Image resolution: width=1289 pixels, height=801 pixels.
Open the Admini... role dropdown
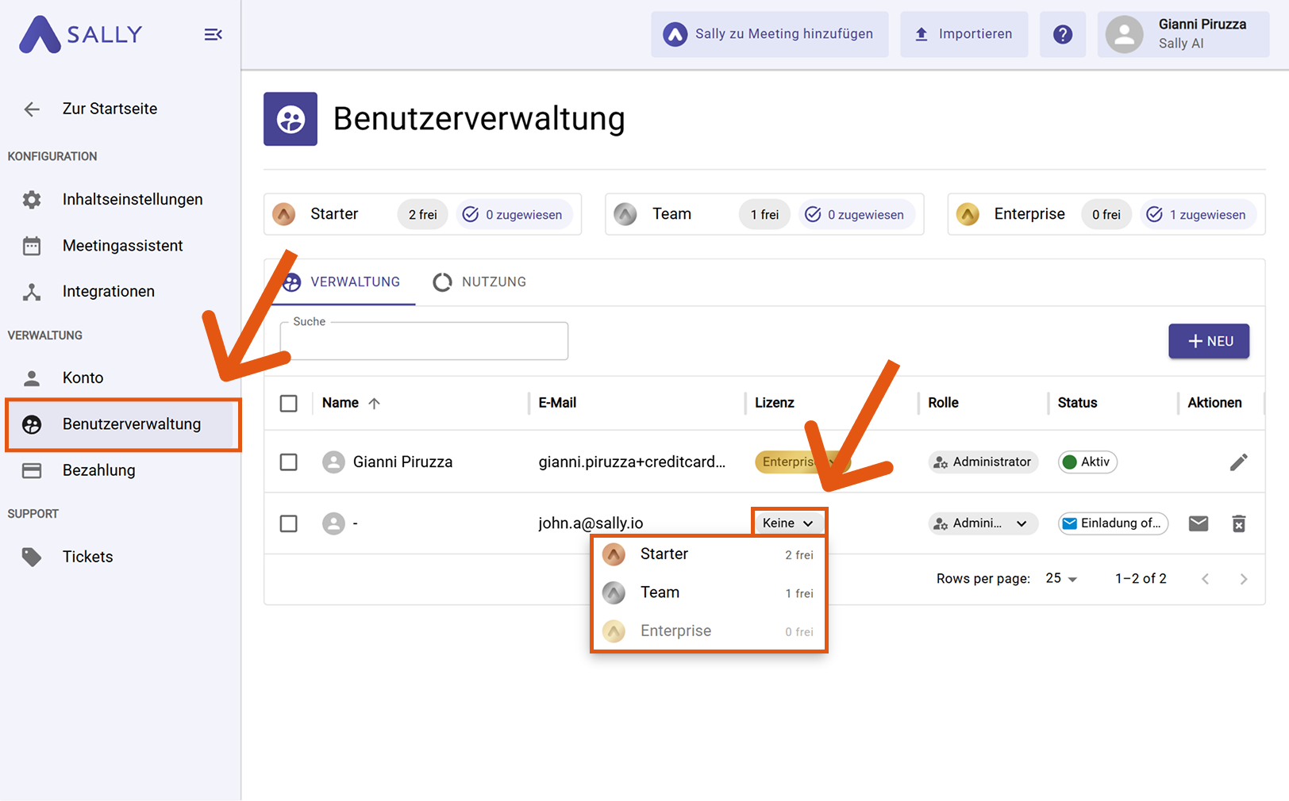(x=983, y=523)
